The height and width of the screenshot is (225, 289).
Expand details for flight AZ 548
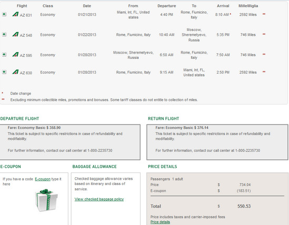(x=4, y=34)
